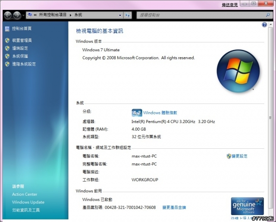
Task: Open Action Center link
Action: tap(25, 194)
